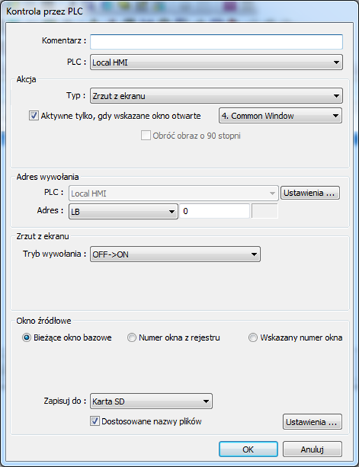Screen dimensions: 359x467
Task: Select Bieżące okno bazowe radio button
Action: coord(26,338)
